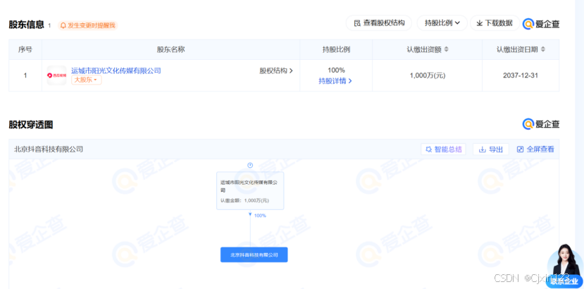This screenshot has height=289, width=584.
Task: Click 查看股权结构 button
Action: click(x=379, y=23)
